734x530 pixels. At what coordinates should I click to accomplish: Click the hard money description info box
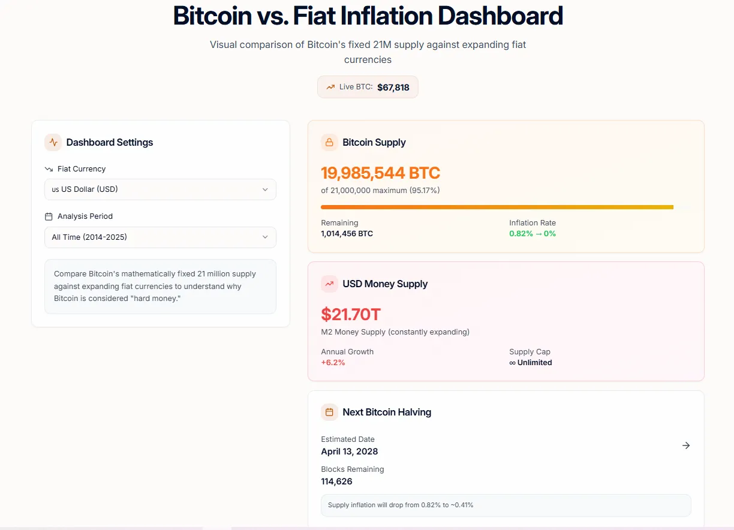click(160, 286)
